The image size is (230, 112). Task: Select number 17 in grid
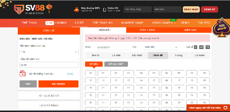click(179, 80)
